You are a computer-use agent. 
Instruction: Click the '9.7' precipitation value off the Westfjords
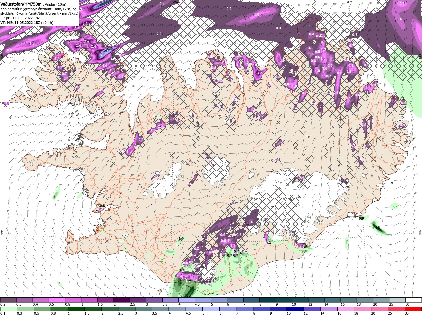point(106,50)
